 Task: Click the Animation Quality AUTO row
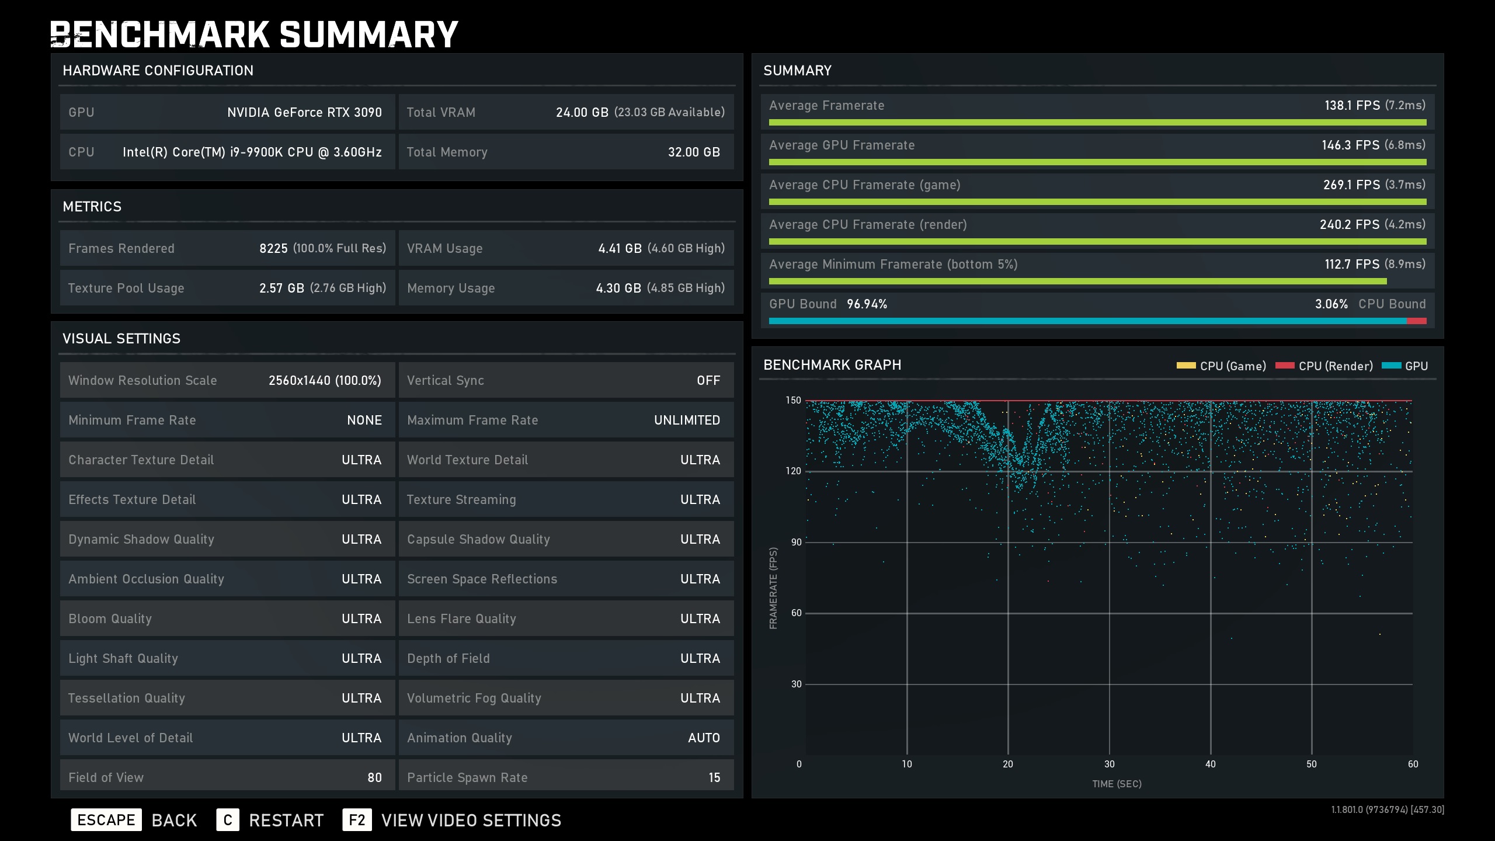(565, 738)
